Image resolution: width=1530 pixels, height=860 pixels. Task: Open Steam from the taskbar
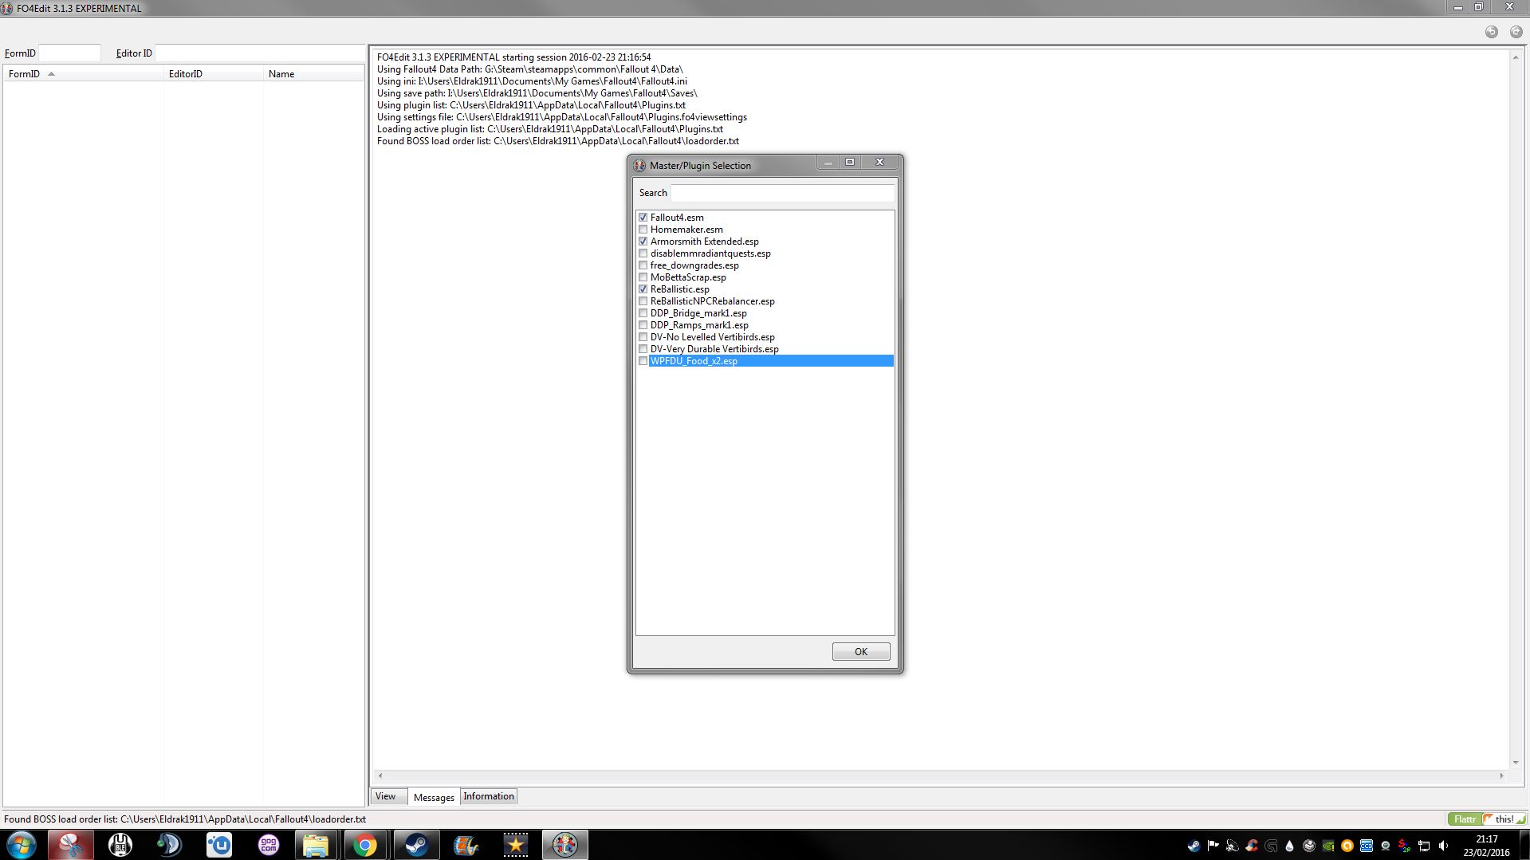click(416, 845)
